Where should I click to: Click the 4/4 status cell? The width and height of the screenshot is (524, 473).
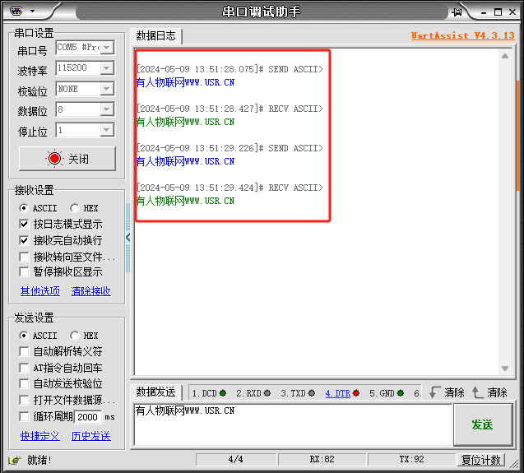tap(236, 460)
